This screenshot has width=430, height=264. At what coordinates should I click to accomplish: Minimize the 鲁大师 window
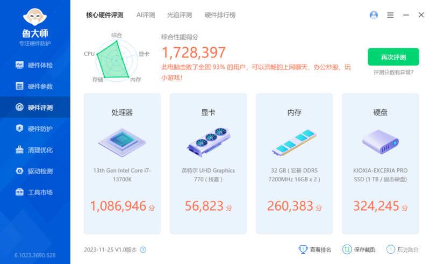pos(406,15)
